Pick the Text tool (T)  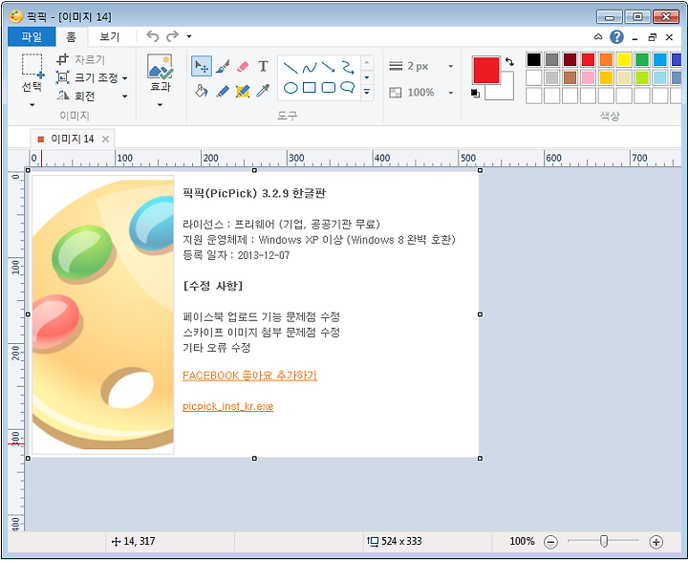pyautogui.click(x=263, y=66)
